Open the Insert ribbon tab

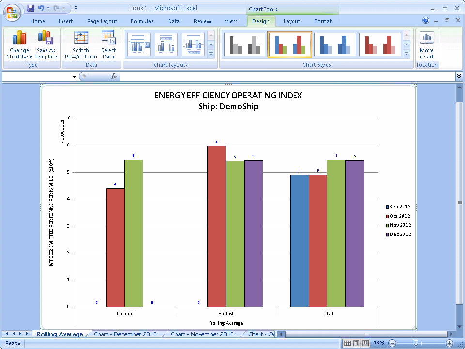point(65,21)
